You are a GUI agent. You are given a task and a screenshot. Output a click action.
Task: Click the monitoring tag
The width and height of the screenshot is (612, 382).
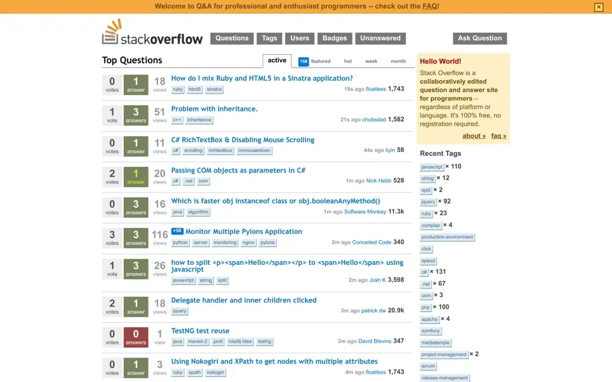point(225,243)
